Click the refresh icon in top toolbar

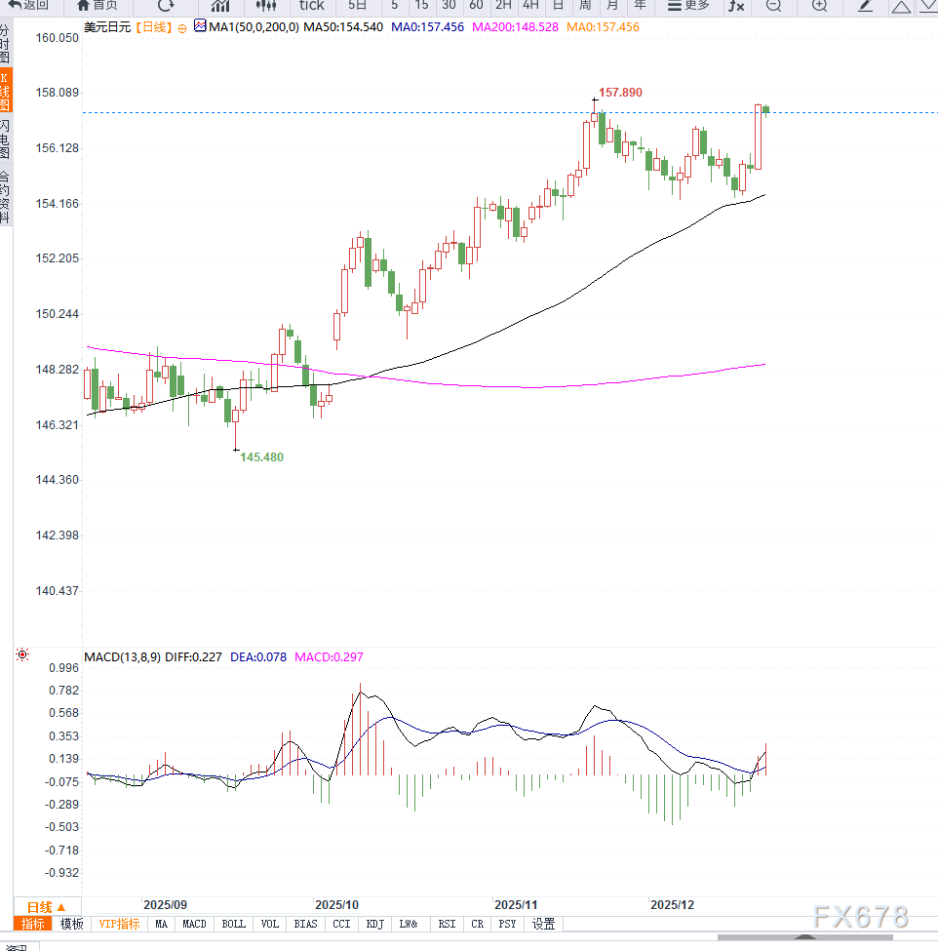(166, 6)
